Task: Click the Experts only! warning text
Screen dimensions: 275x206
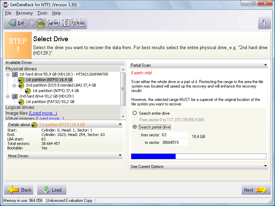Action: click(142, 73)
